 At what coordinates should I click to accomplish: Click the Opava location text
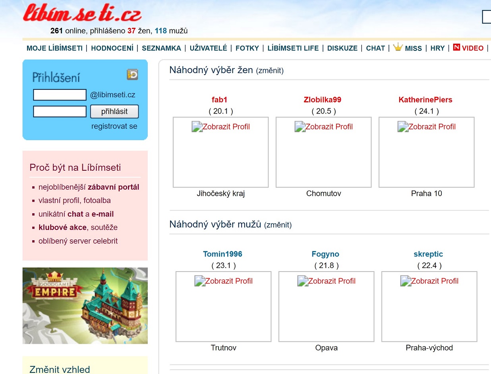[327, 348]
